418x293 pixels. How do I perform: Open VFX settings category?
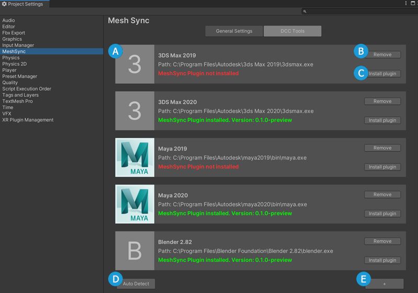(x=51, y=114)
